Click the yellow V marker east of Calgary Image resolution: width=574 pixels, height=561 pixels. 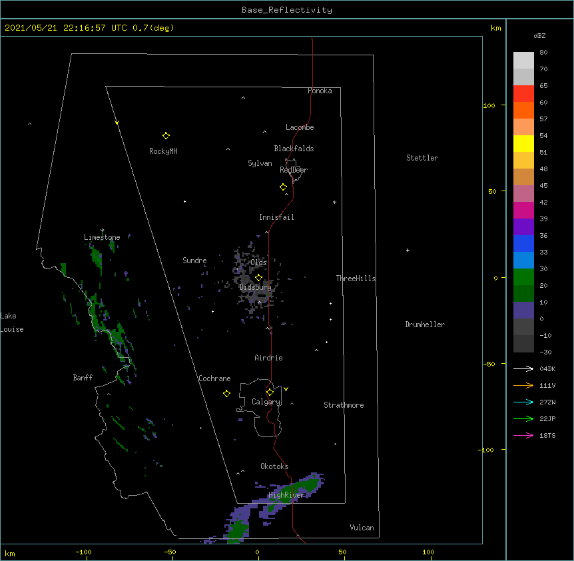coord(286,389)
